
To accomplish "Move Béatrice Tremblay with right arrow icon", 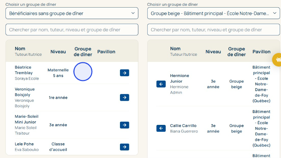I will pyautogui.click(x=124, y=73).
